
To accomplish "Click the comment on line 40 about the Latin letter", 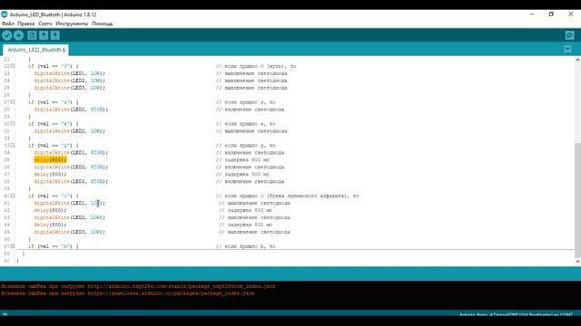I will (287, 196).
